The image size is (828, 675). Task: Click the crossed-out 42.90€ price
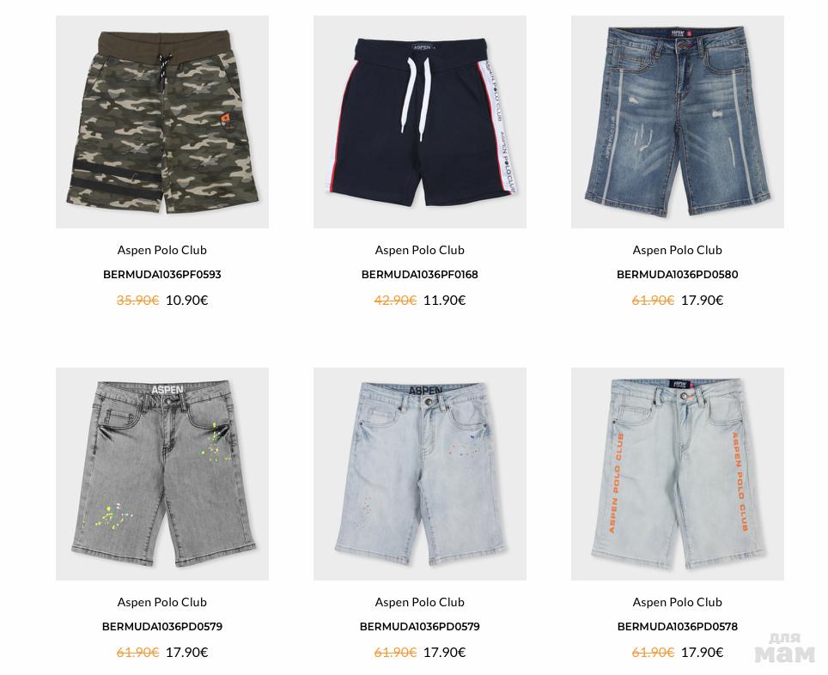[x=395, y=301]
